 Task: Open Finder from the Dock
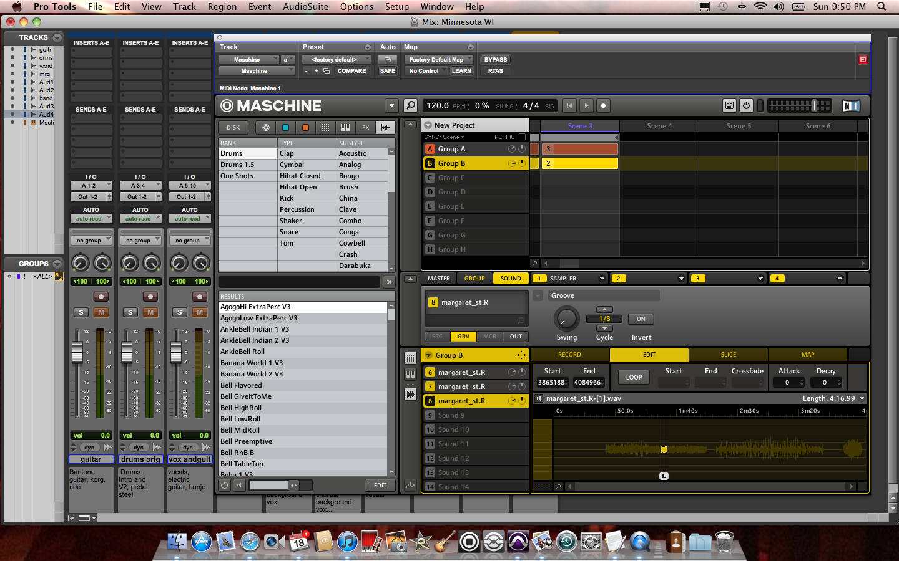coord(177,540)
